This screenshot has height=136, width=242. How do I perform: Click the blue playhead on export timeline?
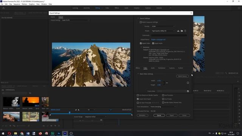70,113
